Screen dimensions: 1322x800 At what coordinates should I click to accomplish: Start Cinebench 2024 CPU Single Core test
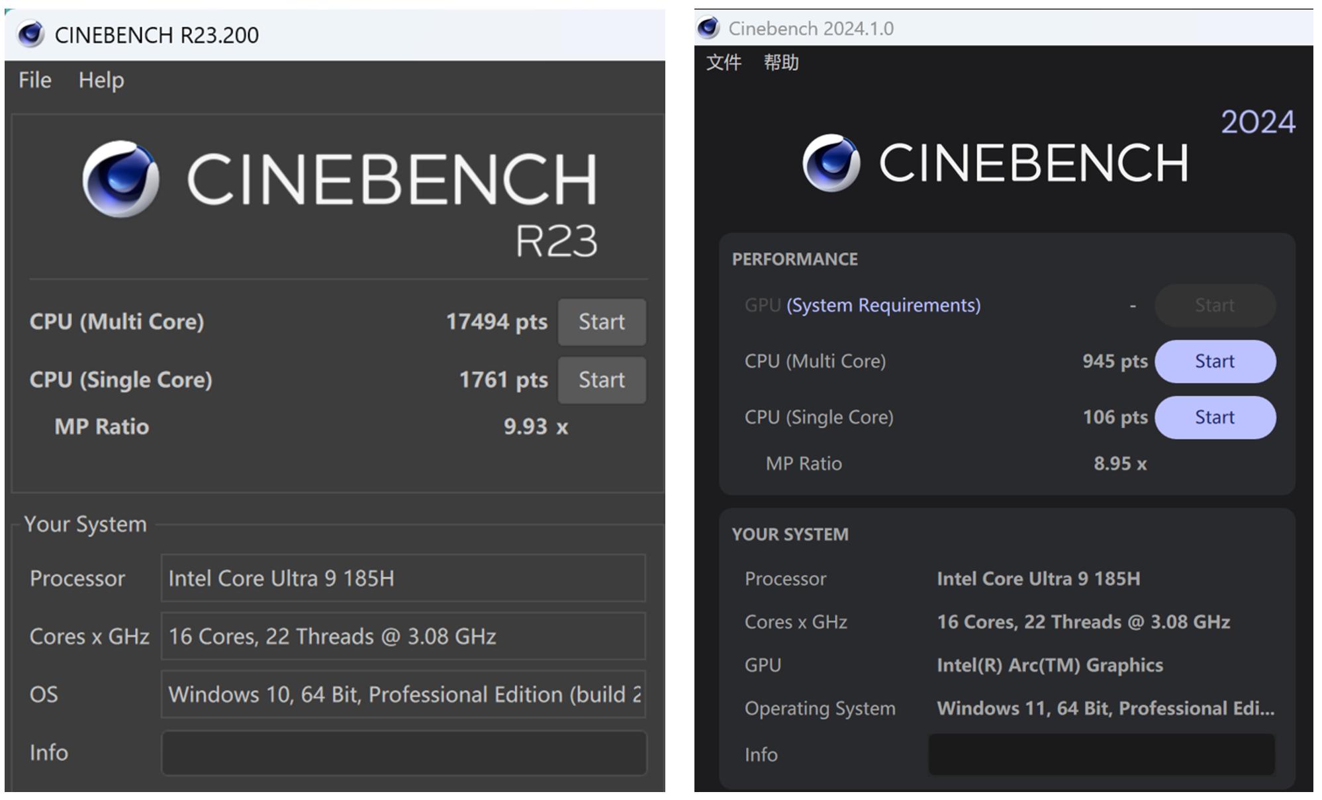pos(1214,418)
